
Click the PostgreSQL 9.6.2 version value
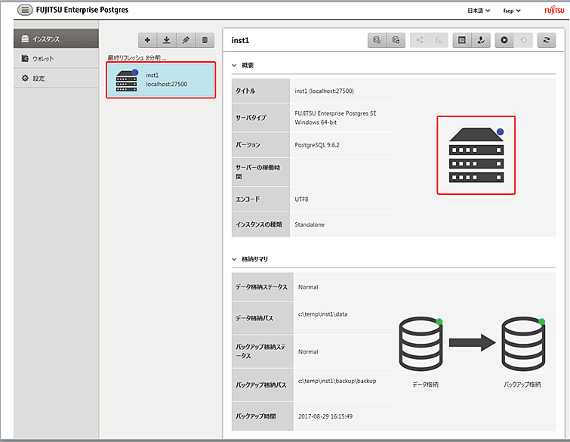coord(317,145)
